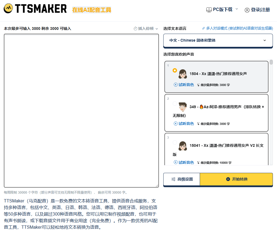The image size is (277, 235).
Task: Click the sliders icon on 高级设置
Action: (173, 179)
